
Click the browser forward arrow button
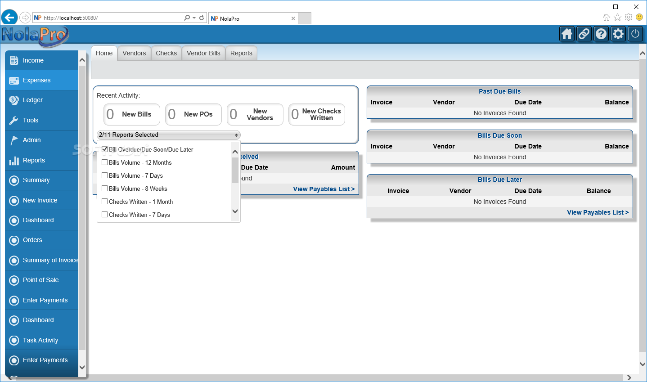pos(25,18)
